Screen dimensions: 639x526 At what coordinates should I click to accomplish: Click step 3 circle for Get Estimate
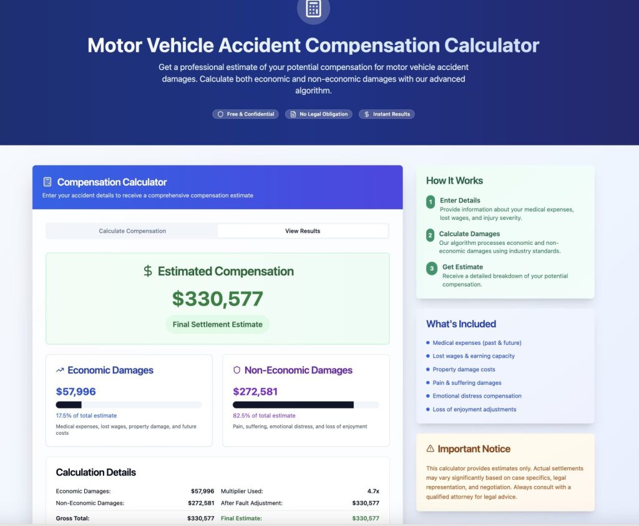(432, 269)
